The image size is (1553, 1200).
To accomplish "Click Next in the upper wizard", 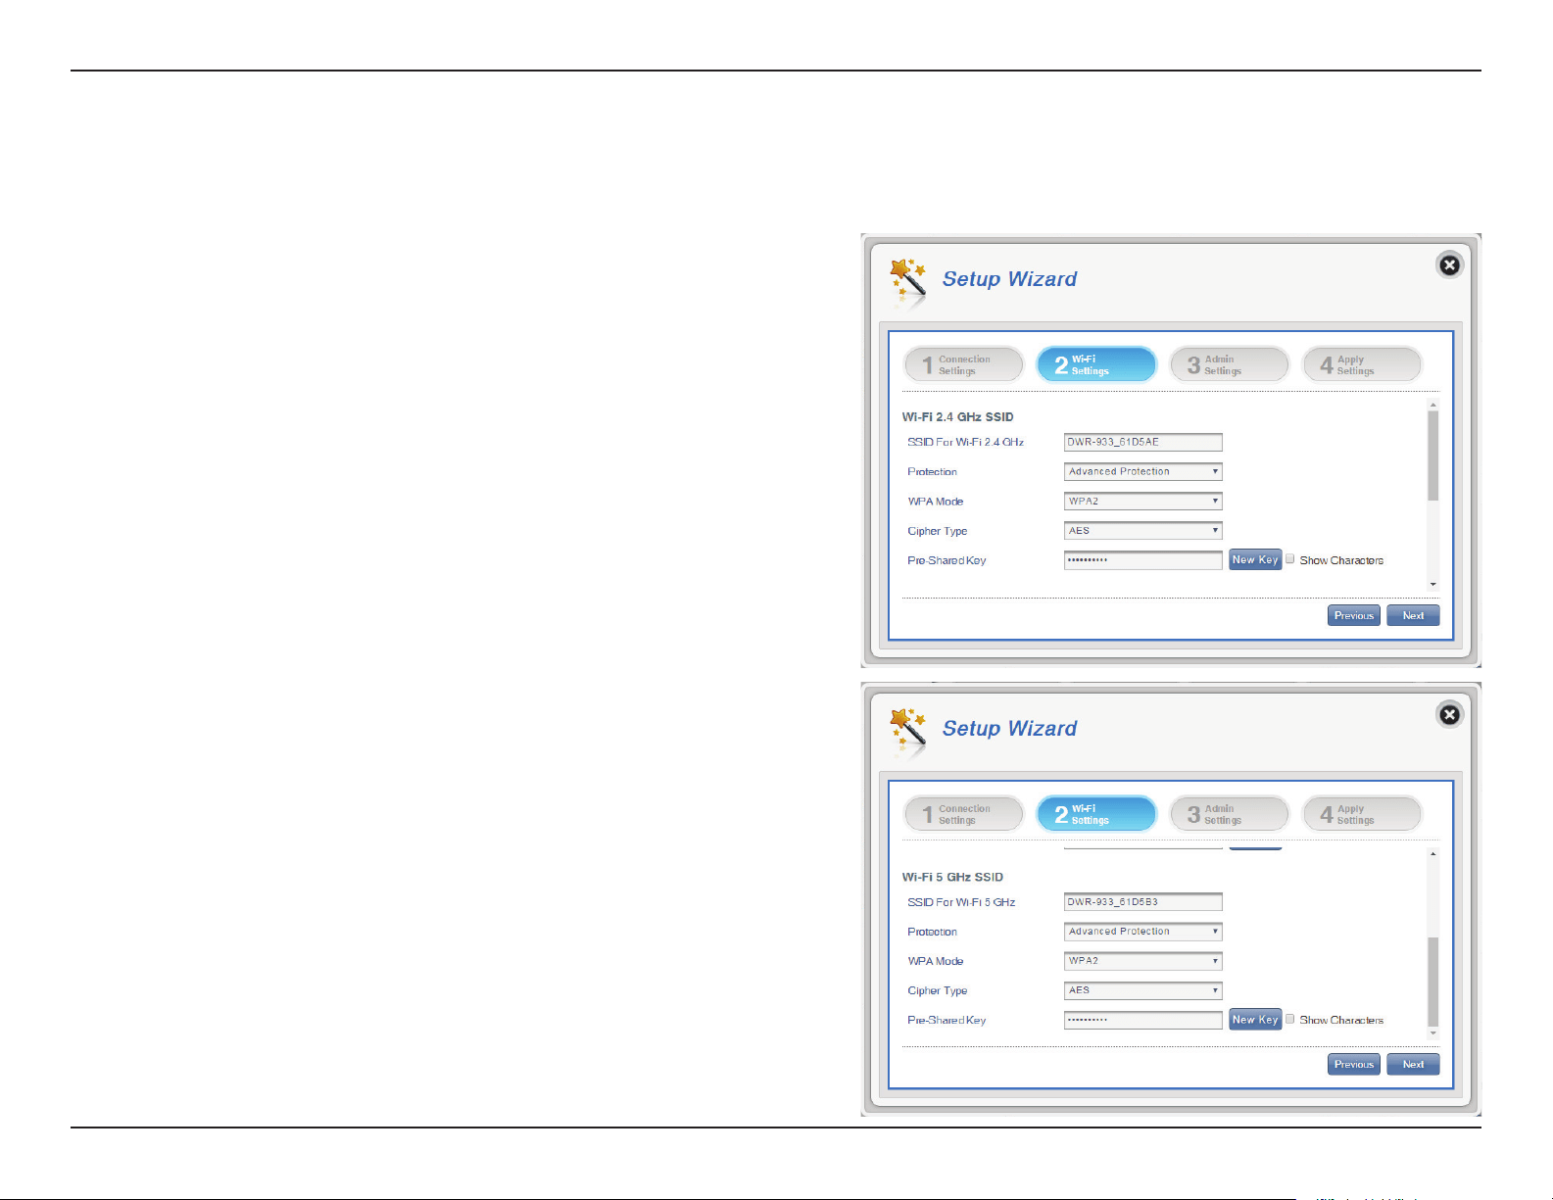I will (1413, 615).
